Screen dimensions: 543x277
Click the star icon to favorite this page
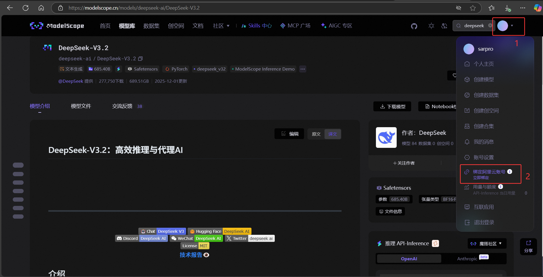[473, 8]
